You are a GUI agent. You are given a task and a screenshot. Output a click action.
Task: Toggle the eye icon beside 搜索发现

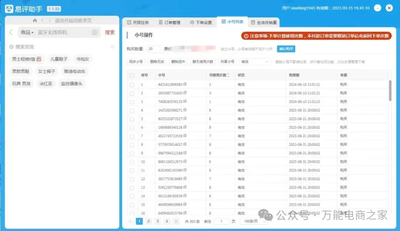click(x=113, y=47)
